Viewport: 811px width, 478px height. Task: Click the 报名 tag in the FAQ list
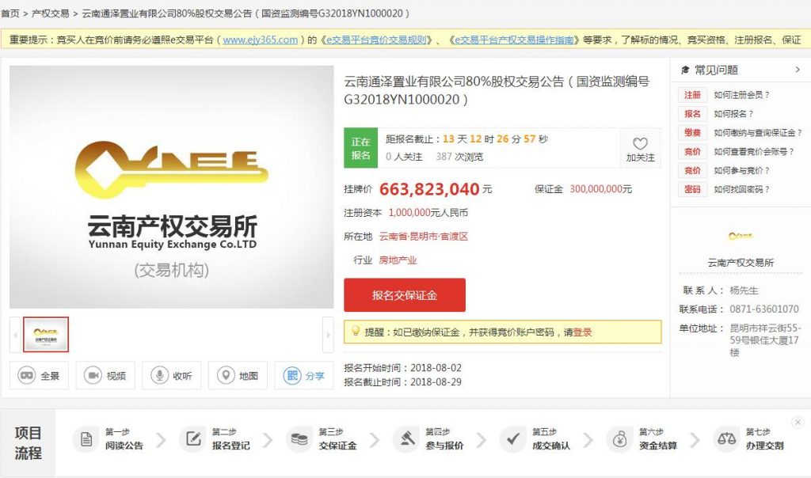click(692, 114)
